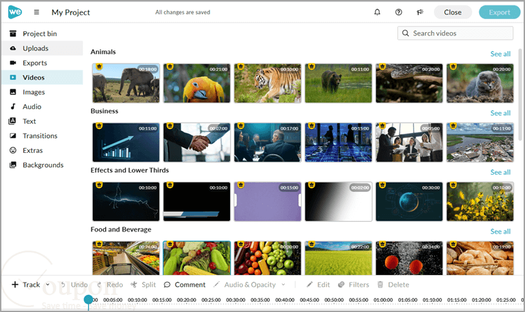Open Images library
This screenshot has height=312, width=525.
(x=42, y=92)
